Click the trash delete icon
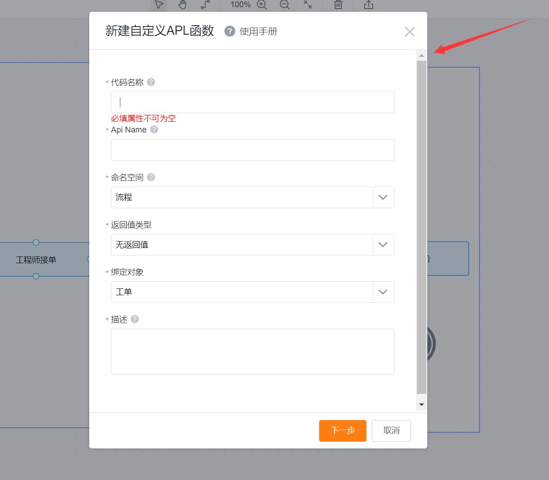549x480 pixels. point(338,5)
